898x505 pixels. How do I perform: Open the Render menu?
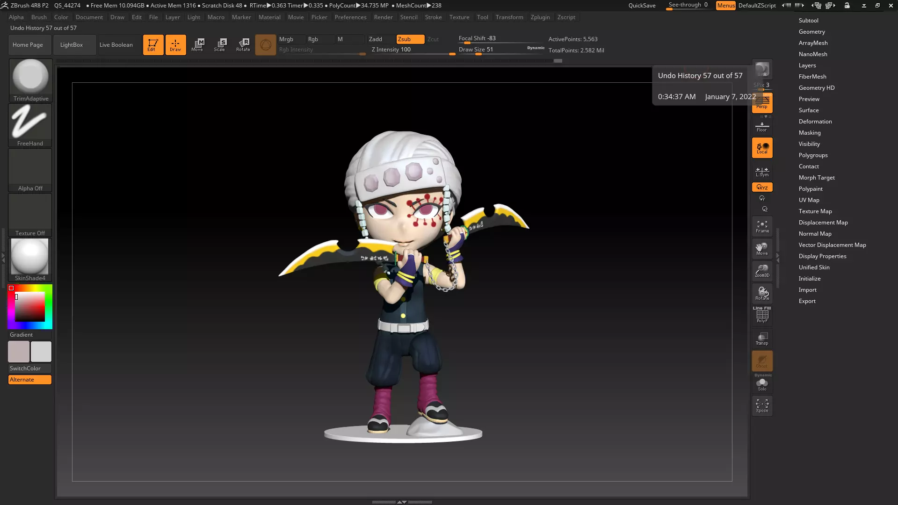click(x=383, y=17)
